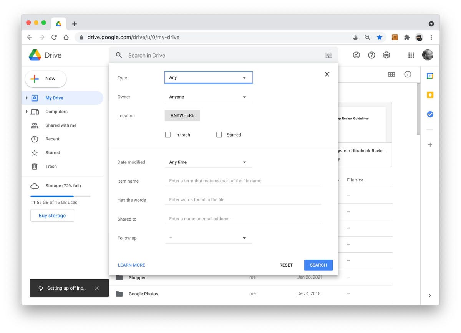Open the Date modified Any time dropdown
This screenshot has width=461, height=333.
coord(208,162)
